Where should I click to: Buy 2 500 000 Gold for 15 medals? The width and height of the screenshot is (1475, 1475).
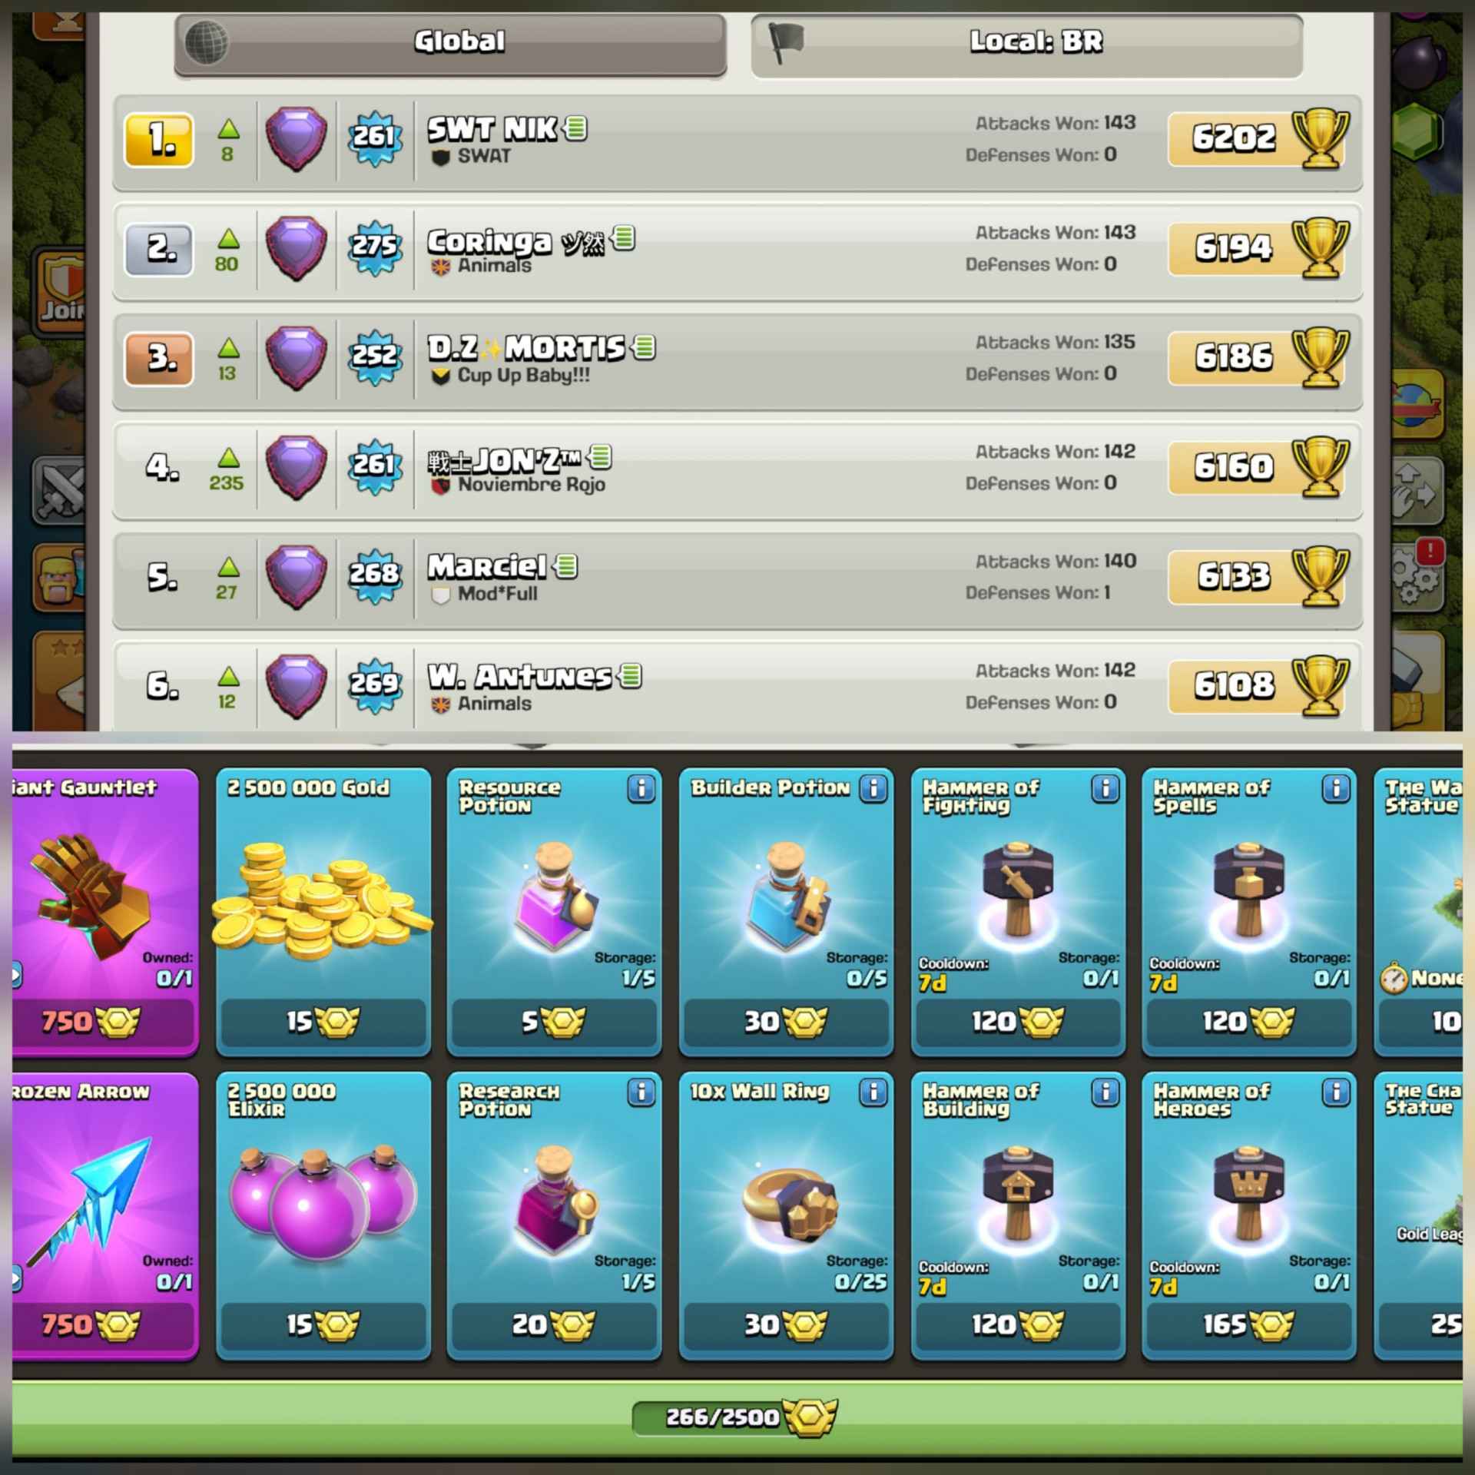(323, 1022)
